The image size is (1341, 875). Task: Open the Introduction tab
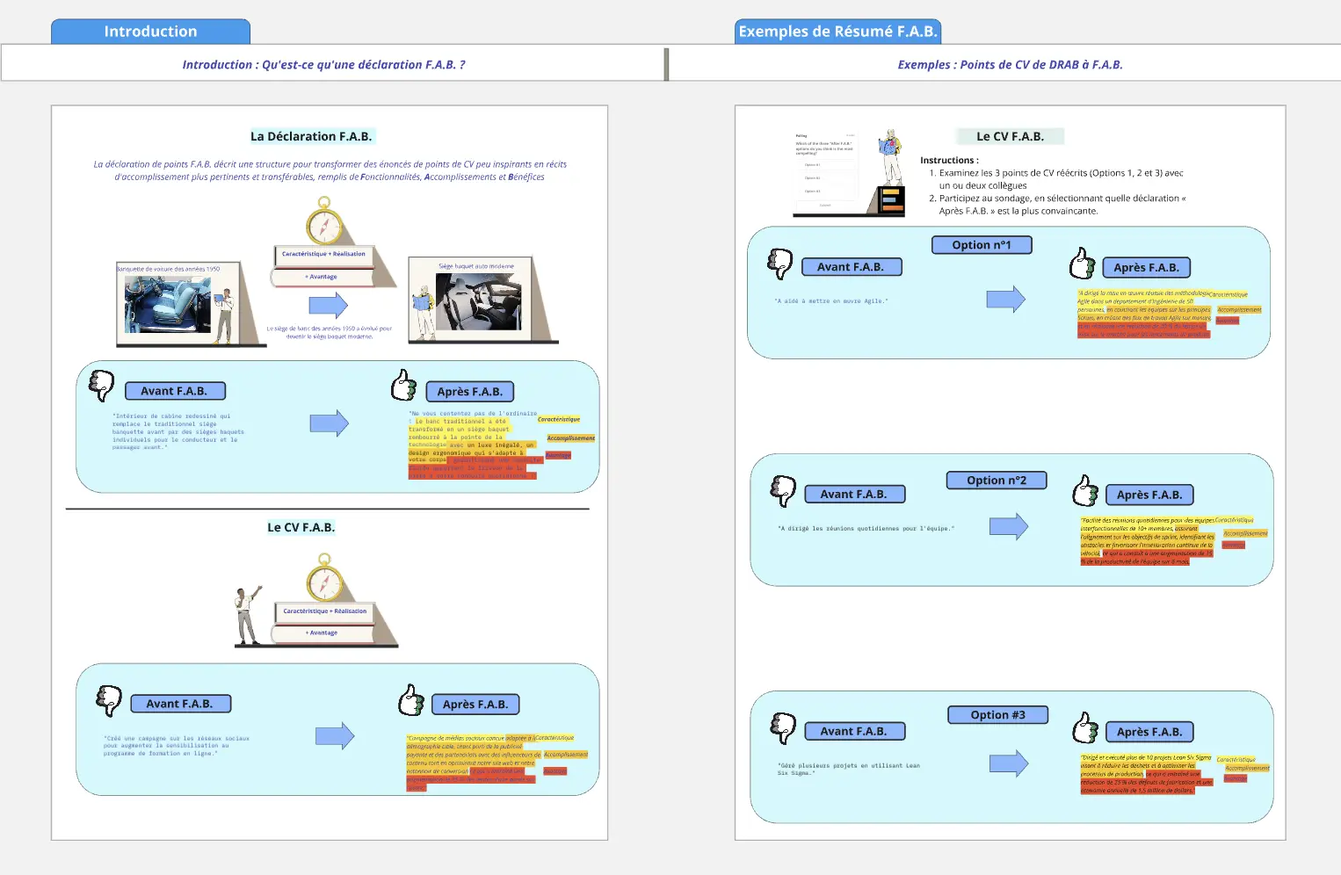pyautogui.click(x=150, y=32)
